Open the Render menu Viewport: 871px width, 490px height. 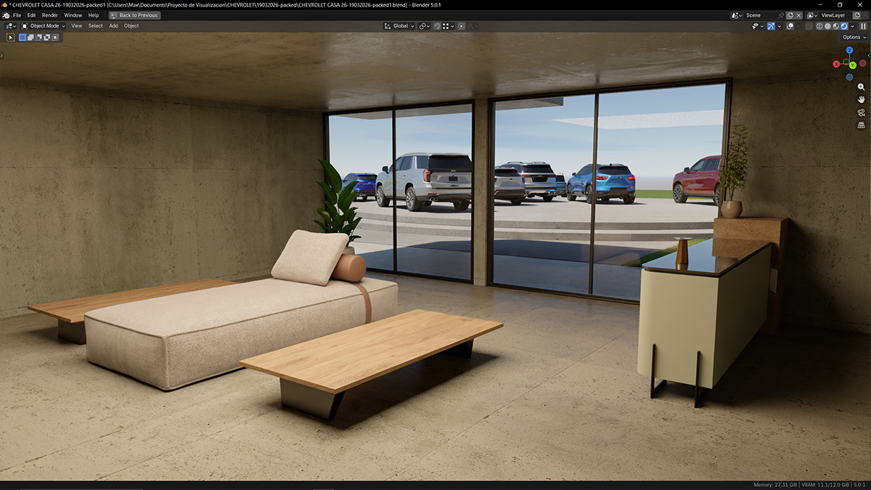point(50,15)
